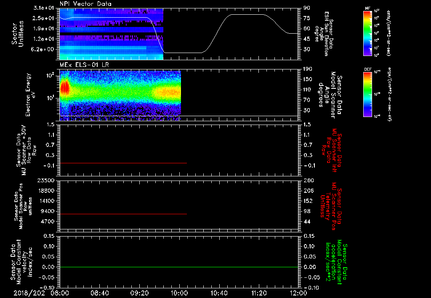Click the green Model Constant acceleration label
Screen dimensions: 431x298
tap(336, 262)
